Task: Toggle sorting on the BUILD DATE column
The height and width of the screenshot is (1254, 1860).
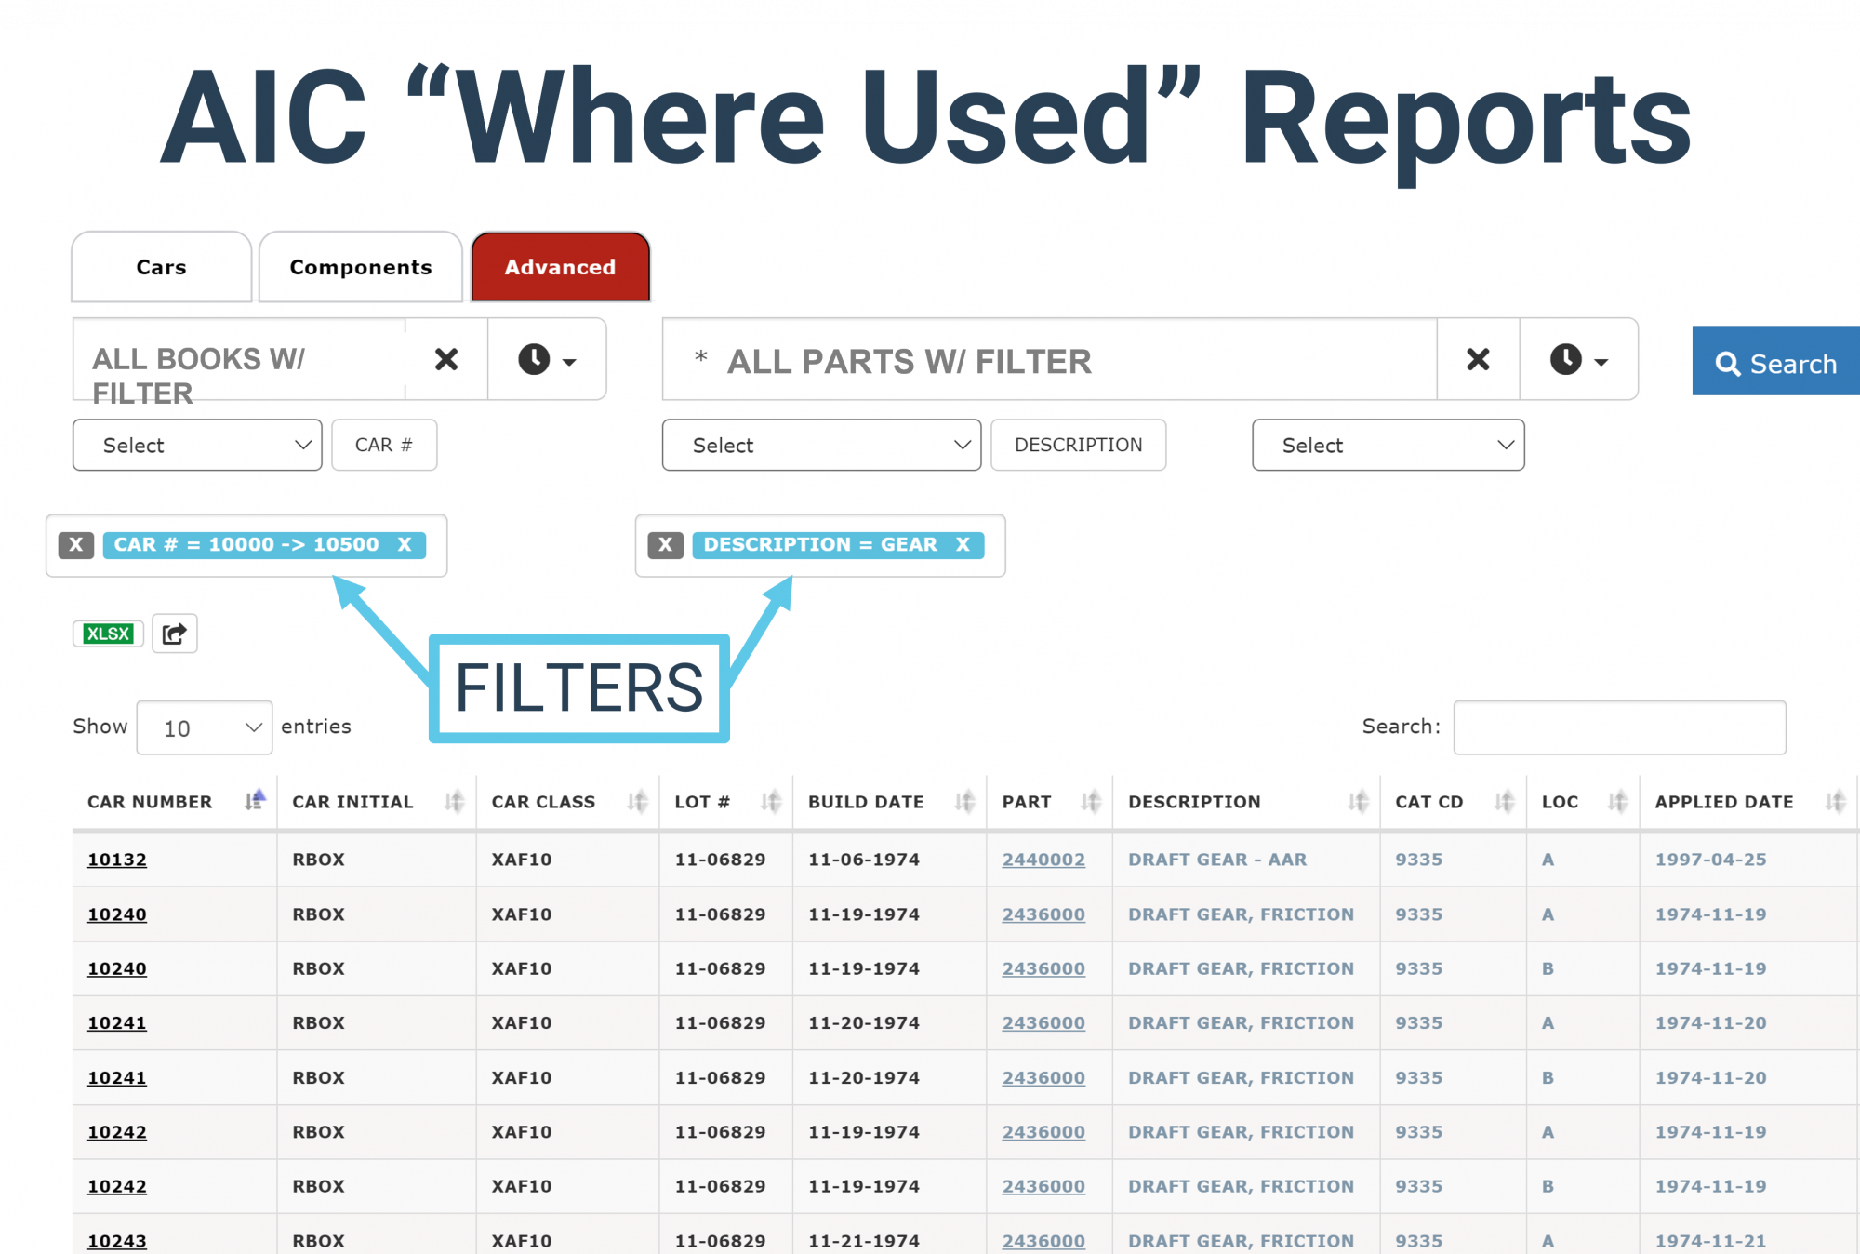Action: [964, 801]
